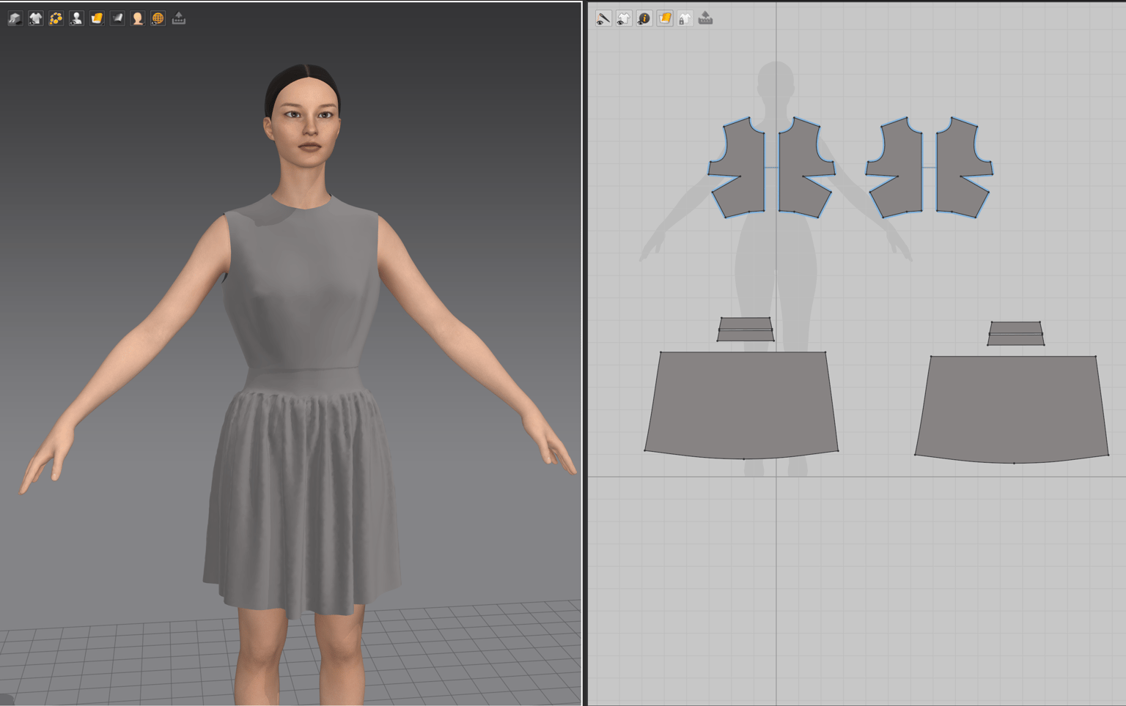Select skirt pattern over avatar silhouette

point(741,405)
